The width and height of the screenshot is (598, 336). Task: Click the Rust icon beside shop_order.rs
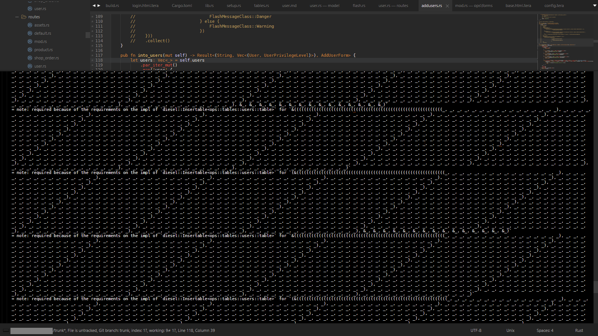pos(30,58)
